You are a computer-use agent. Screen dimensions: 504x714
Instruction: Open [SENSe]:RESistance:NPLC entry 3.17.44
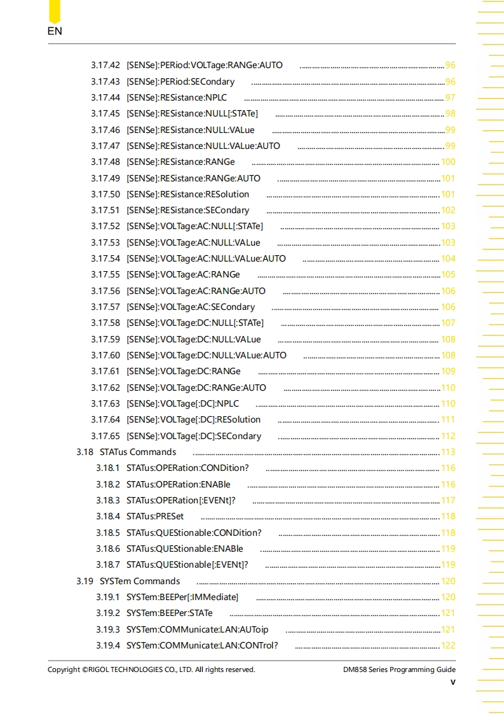click(176, 97)
